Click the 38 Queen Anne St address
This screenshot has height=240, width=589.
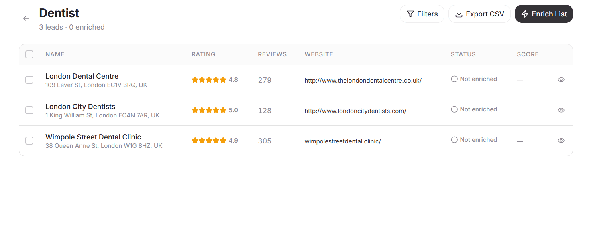pos(104,146)
